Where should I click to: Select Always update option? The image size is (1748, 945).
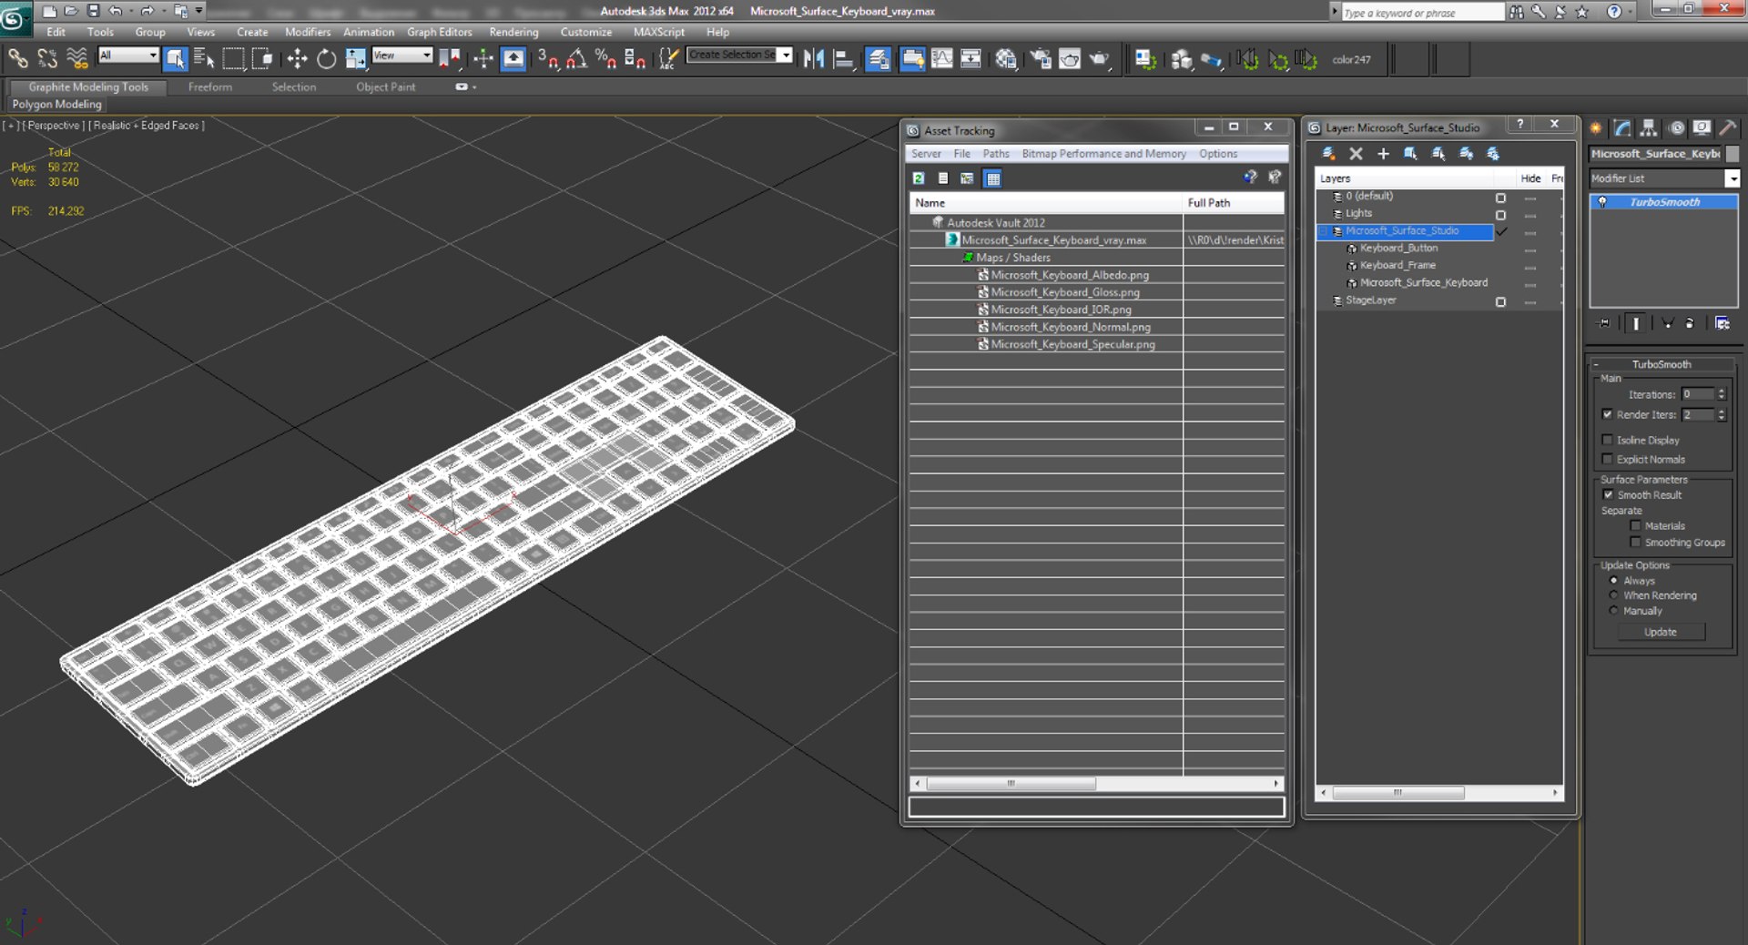pyautogui.click(x=1614, y=580)
